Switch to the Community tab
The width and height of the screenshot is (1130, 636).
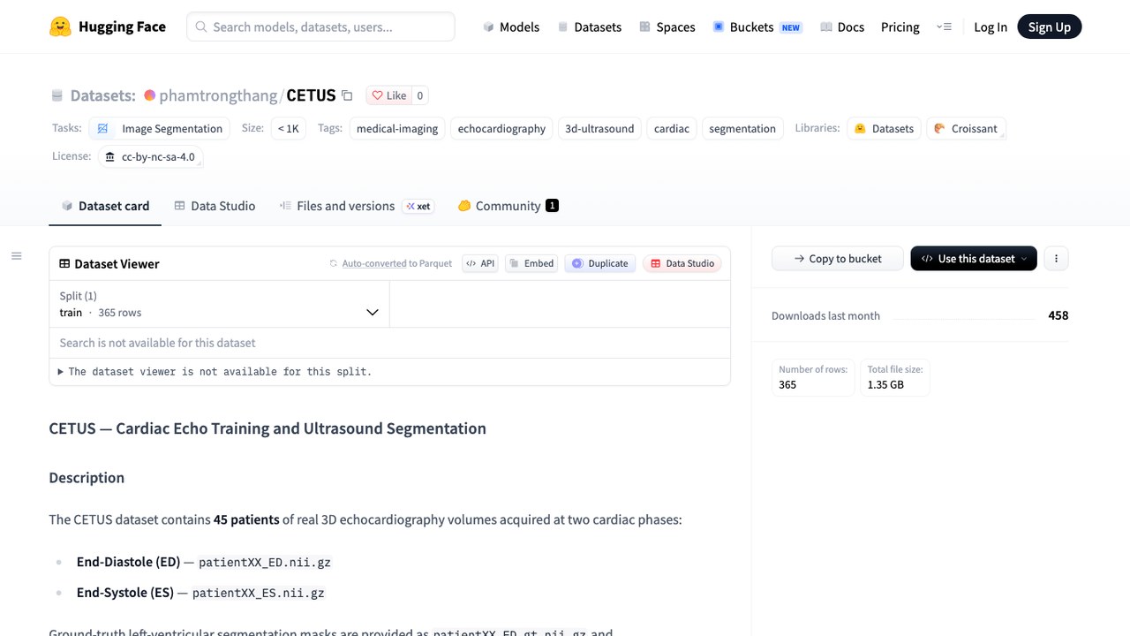click(x=508, y=206)
